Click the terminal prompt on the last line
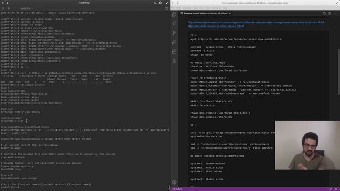 tap(10, 187)
